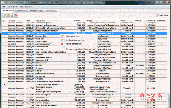This screenshot has width=171, height=108.
Task: Enable the Check mode checkbox
Action: (157, 15)
